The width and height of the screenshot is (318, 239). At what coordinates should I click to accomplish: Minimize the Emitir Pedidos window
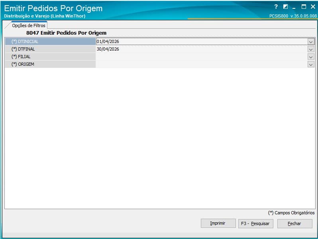(294, 8)
